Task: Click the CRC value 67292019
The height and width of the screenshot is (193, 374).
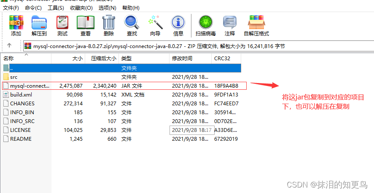Action: pos(226,139)
